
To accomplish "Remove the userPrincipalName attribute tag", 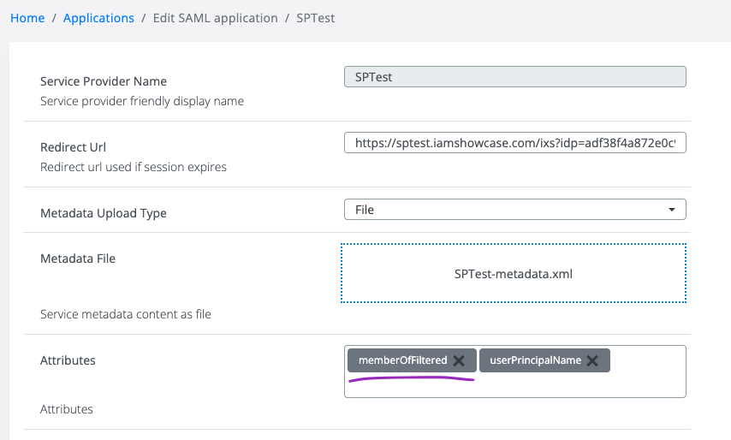I will [592, 360].
